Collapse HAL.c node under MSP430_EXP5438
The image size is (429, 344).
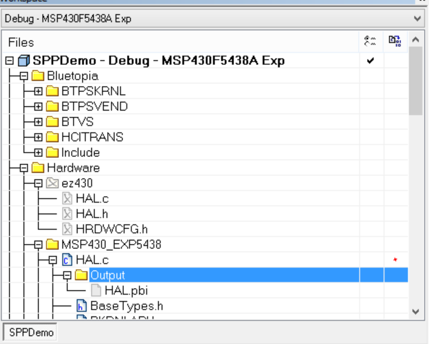pos(53,260)
